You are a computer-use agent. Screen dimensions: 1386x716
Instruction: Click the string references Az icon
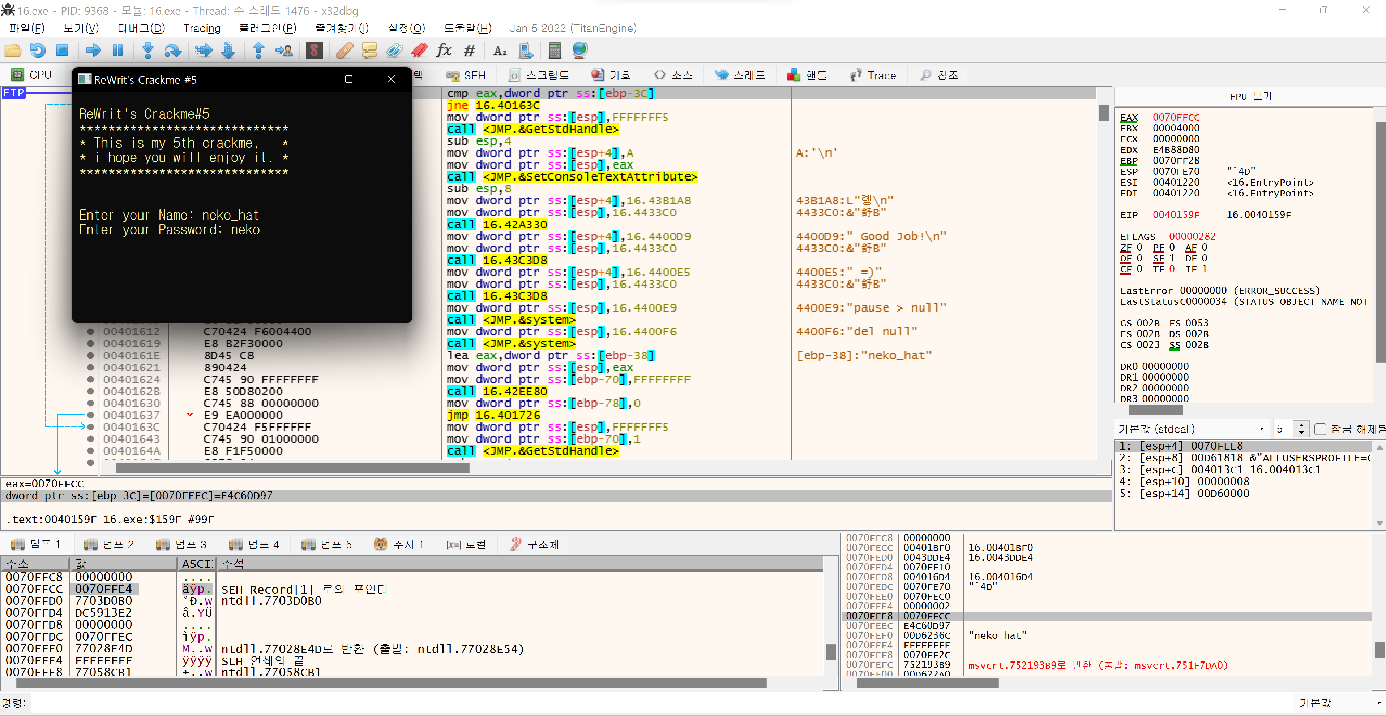pyautogui.click(x=500, y=51)
